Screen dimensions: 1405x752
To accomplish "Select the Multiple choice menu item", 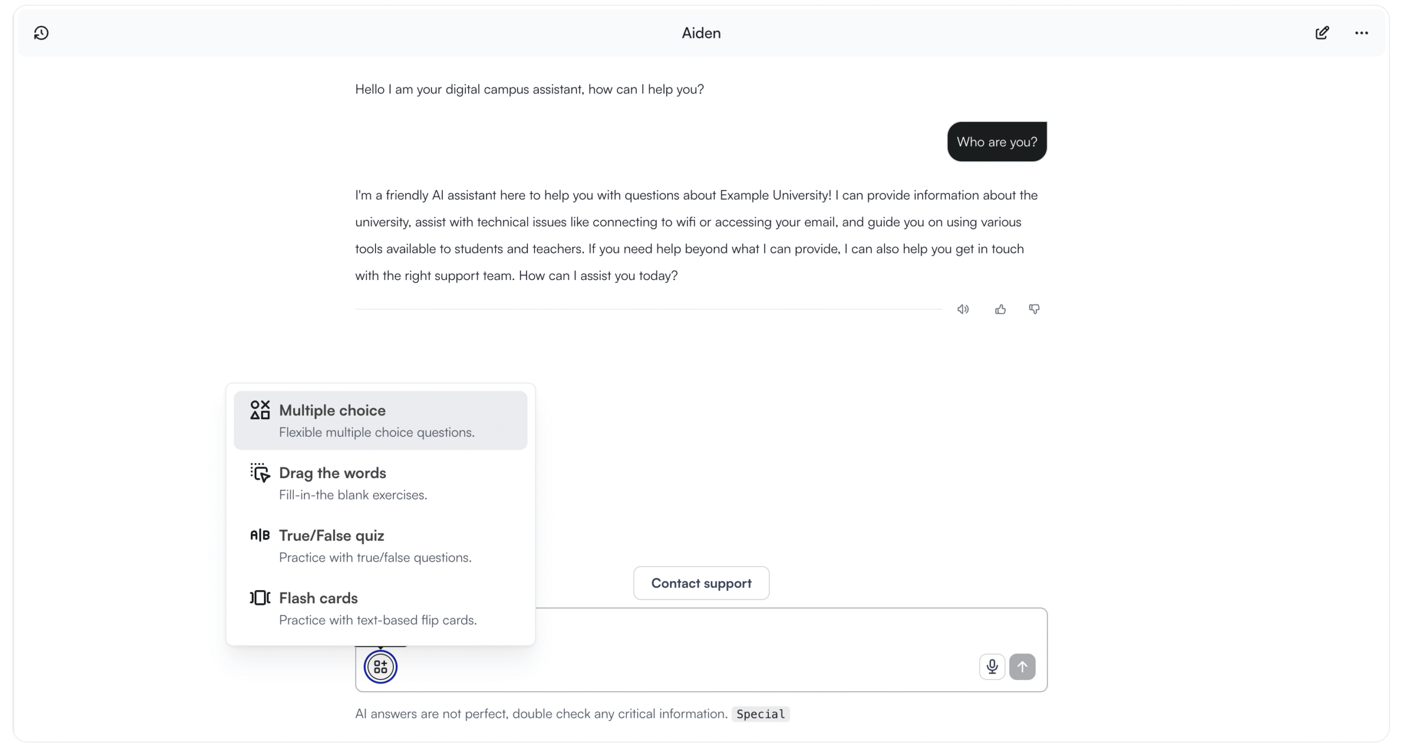I will (380, 420).
